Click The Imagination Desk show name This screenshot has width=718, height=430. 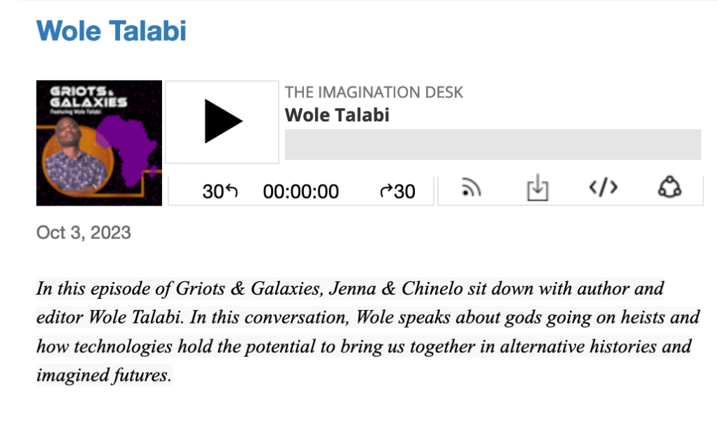point(374,92)
